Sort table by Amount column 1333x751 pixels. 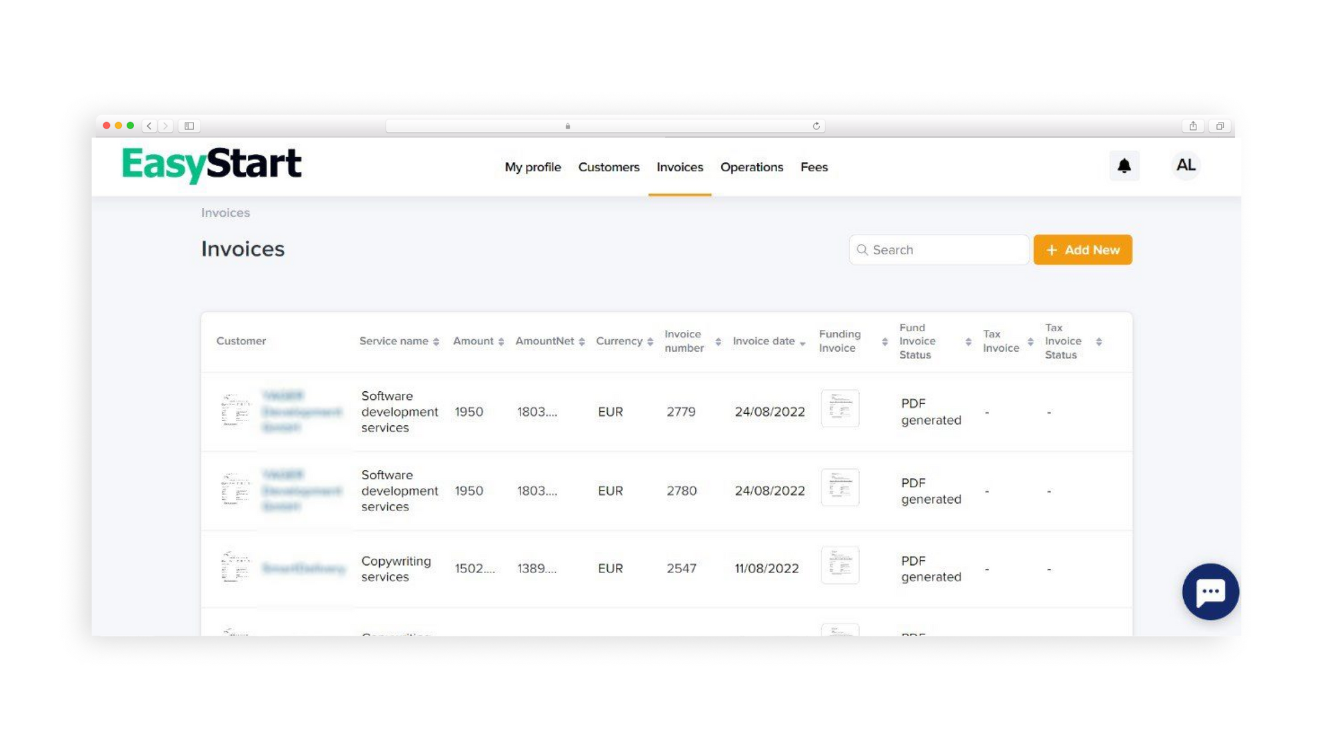(478, 341)
